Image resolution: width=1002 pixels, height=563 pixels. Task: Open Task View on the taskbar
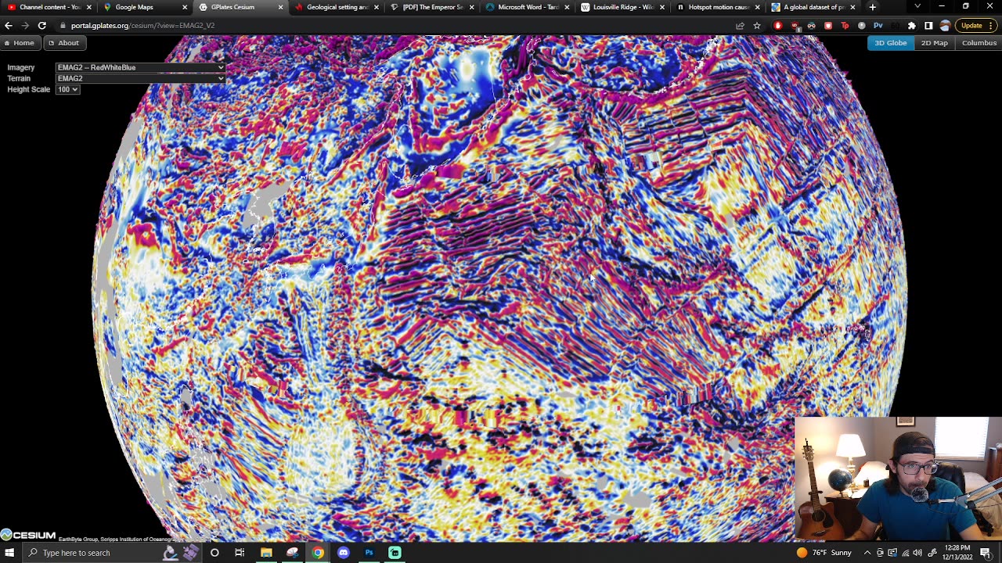coord(240,553)
